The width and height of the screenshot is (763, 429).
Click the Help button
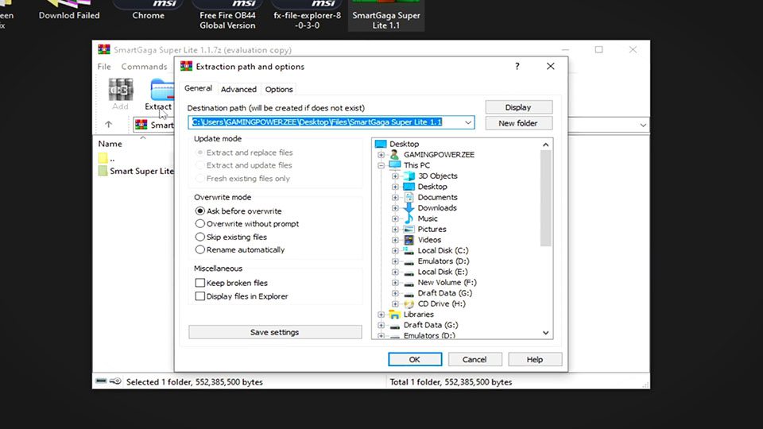point(534,359)
